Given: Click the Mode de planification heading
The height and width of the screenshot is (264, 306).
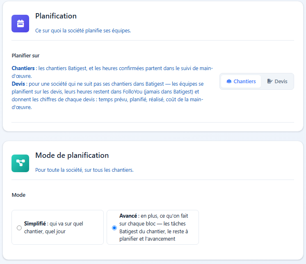Looking at the screenshot, I should tap(72, 155).
